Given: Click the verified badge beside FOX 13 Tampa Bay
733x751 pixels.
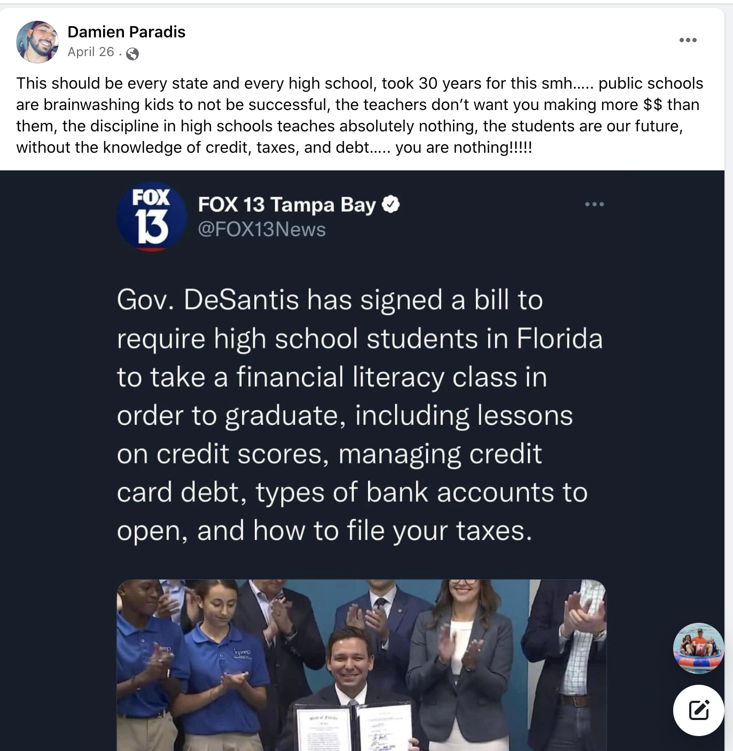Looking at the screenshot, I should tap(391, 204).
